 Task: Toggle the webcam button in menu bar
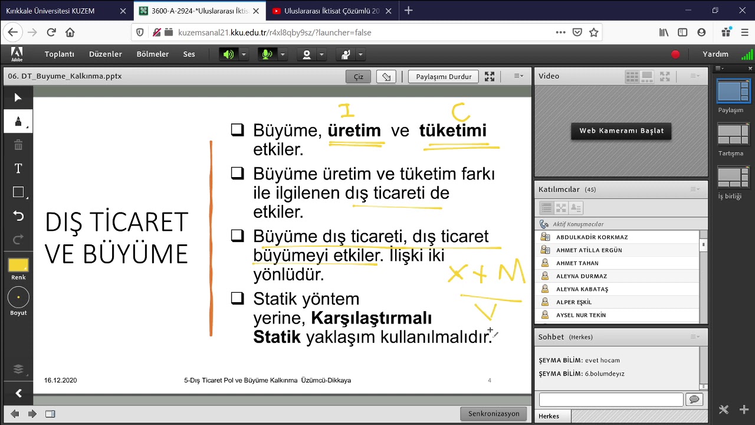coord(307,54)
